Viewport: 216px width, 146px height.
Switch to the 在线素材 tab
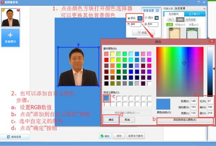pyautogui.click(x=174, y=14)
